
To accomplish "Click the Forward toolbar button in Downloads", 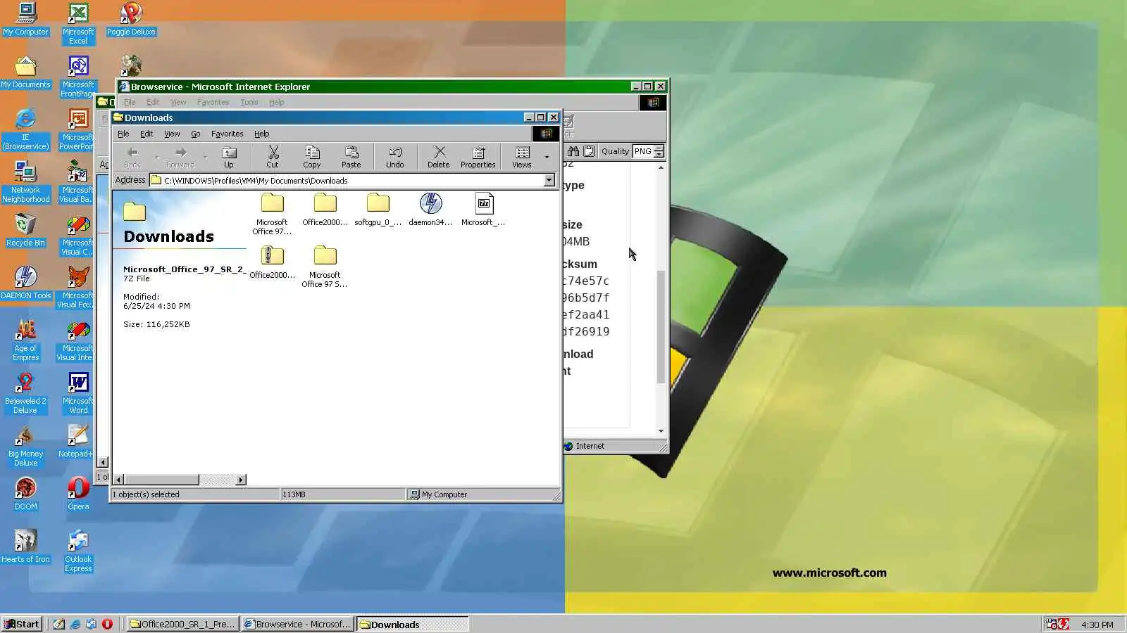I will click(181, 157).
